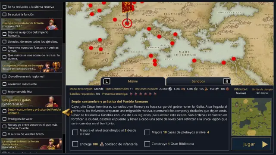Click the brick icon next to 100
This screenshot has width=276, height=155.
[227, 89]
